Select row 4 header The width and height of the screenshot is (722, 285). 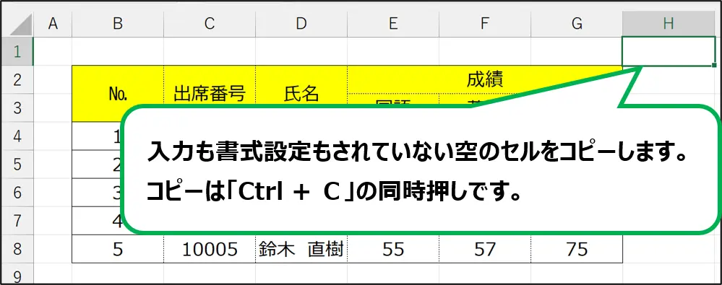tap(17, 136)
